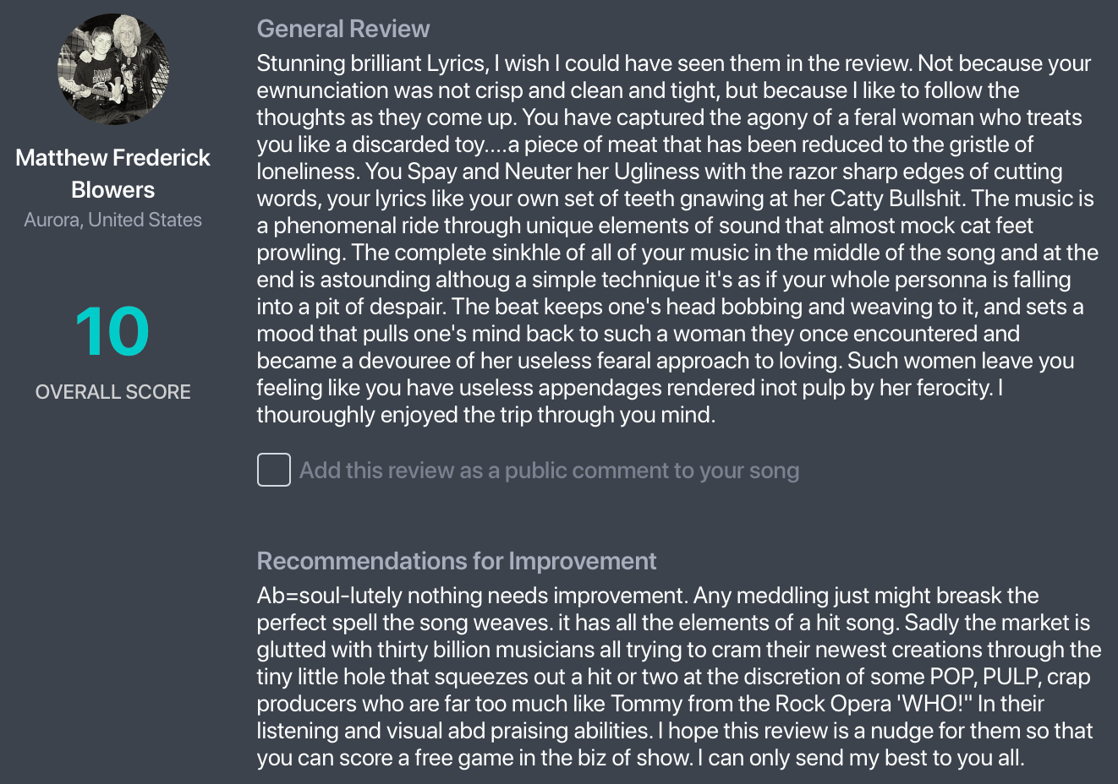
Task: Click the "Recommendations for Improvement" heading
Action: point(456,561)
